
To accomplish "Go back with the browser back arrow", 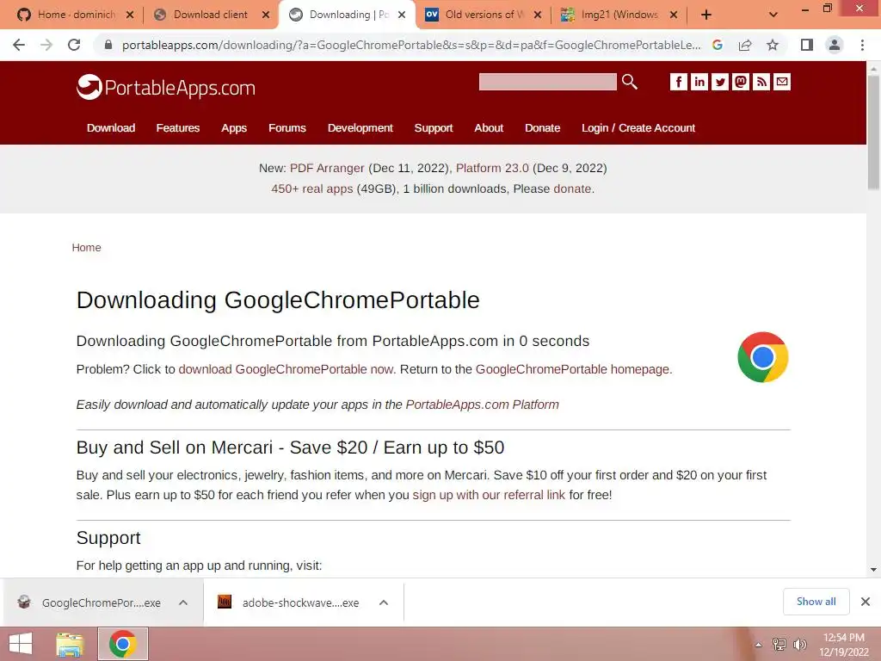I will [x=19, y=45].
